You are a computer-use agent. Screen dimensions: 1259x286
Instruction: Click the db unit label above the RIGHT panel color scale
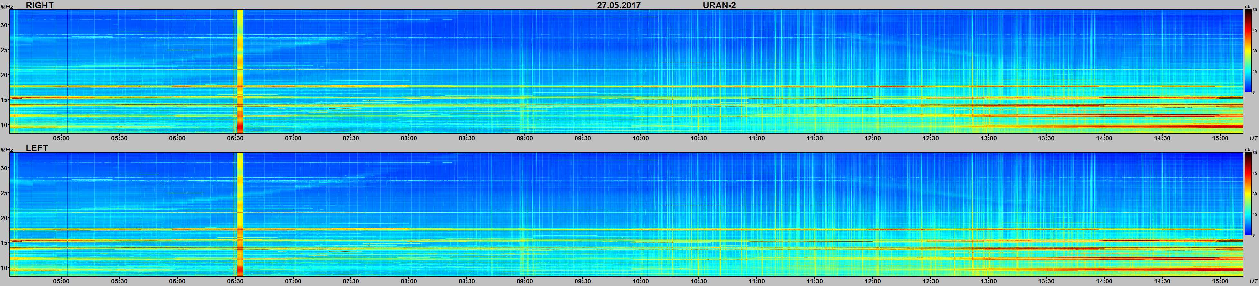point(1248,7)
